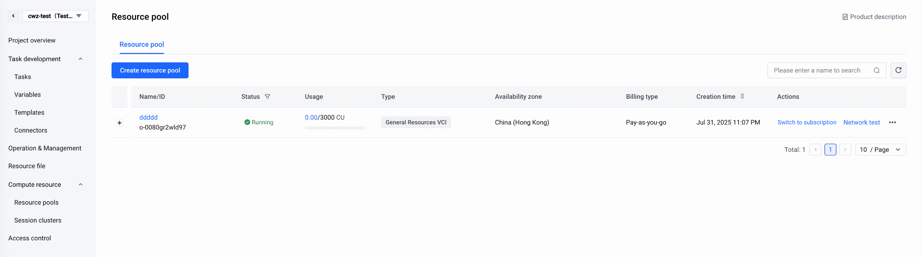Select Resource pools in the sidebar
This screenshot has width=922, height=257.
36,203
